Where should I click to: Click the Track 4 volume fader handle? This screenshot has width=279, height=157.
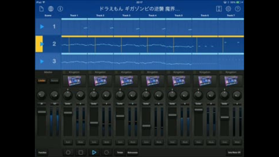pyautogui.click(x=146, y=126)
